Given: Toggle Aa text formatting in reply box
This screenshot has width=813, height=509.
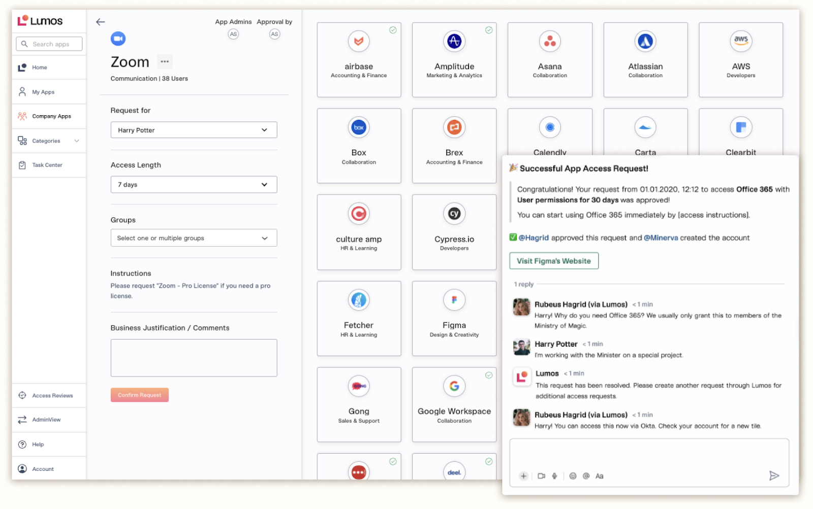Looking at the screenshot, I should (x=600, y=476).
